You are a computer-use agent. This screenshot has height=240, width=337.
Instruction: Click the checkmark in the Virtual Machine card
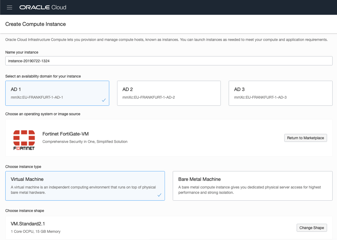159,195
